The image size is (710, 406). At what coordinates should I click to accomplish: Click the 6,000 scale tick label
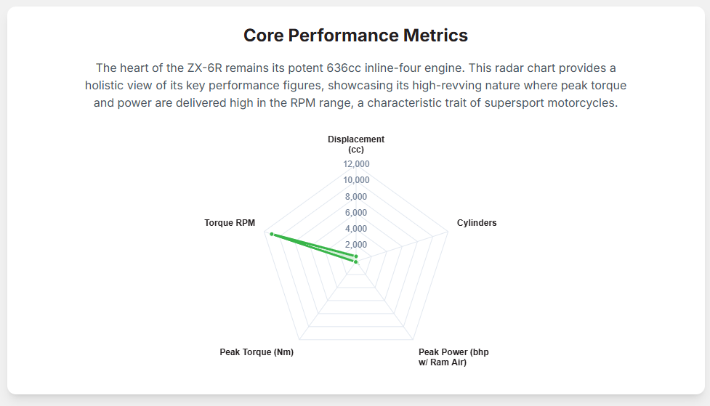coord(356,213)
